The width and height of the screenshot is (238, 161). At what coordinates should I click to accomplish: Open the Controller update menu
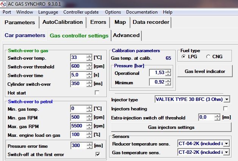(x=81, y=12)
